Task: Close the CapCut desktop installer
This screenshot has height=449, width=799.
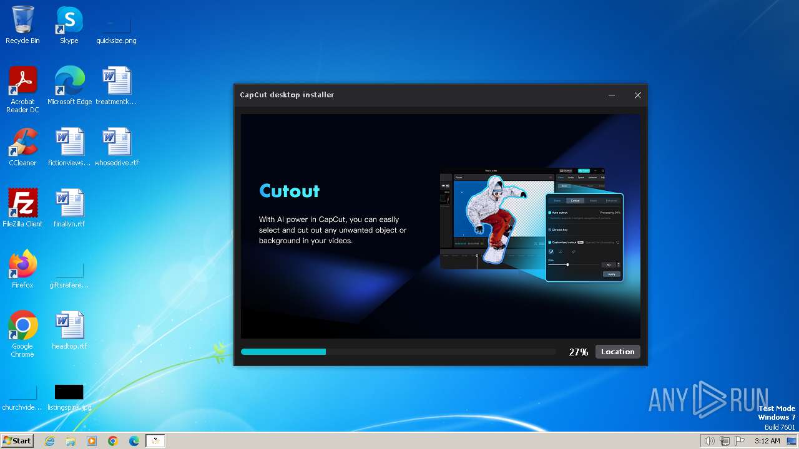Action: click(637, 95)
